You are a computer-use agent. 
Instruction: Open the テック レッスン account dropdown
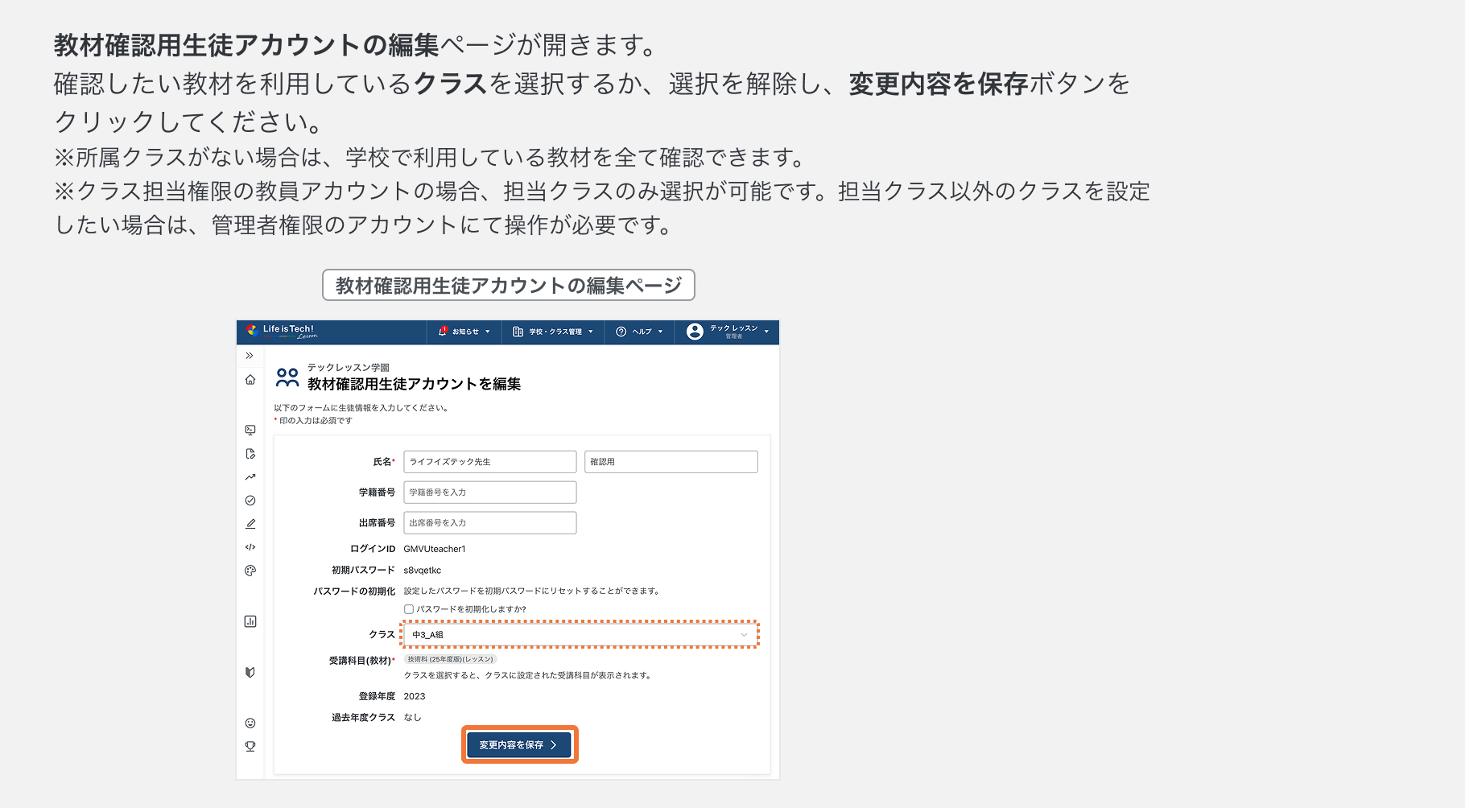[727, 332]
